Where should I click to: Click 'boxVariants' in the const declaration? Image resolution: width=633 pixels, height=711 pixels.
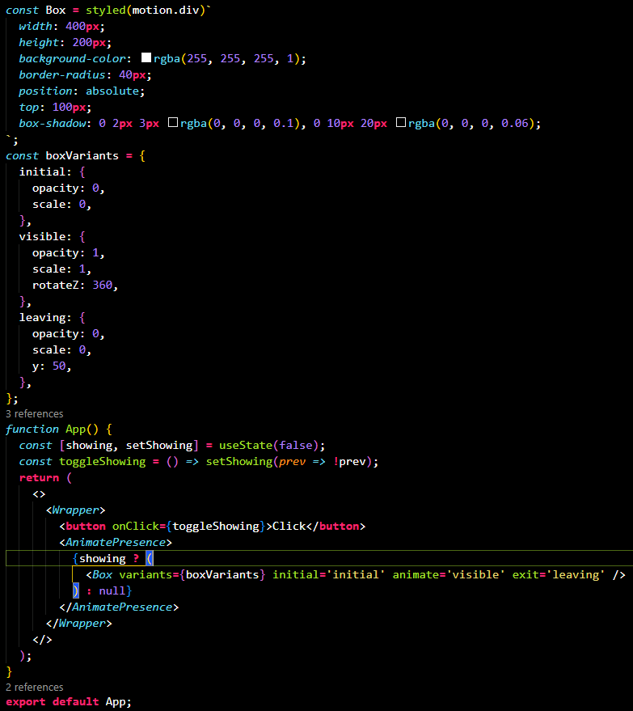(82, 155)
